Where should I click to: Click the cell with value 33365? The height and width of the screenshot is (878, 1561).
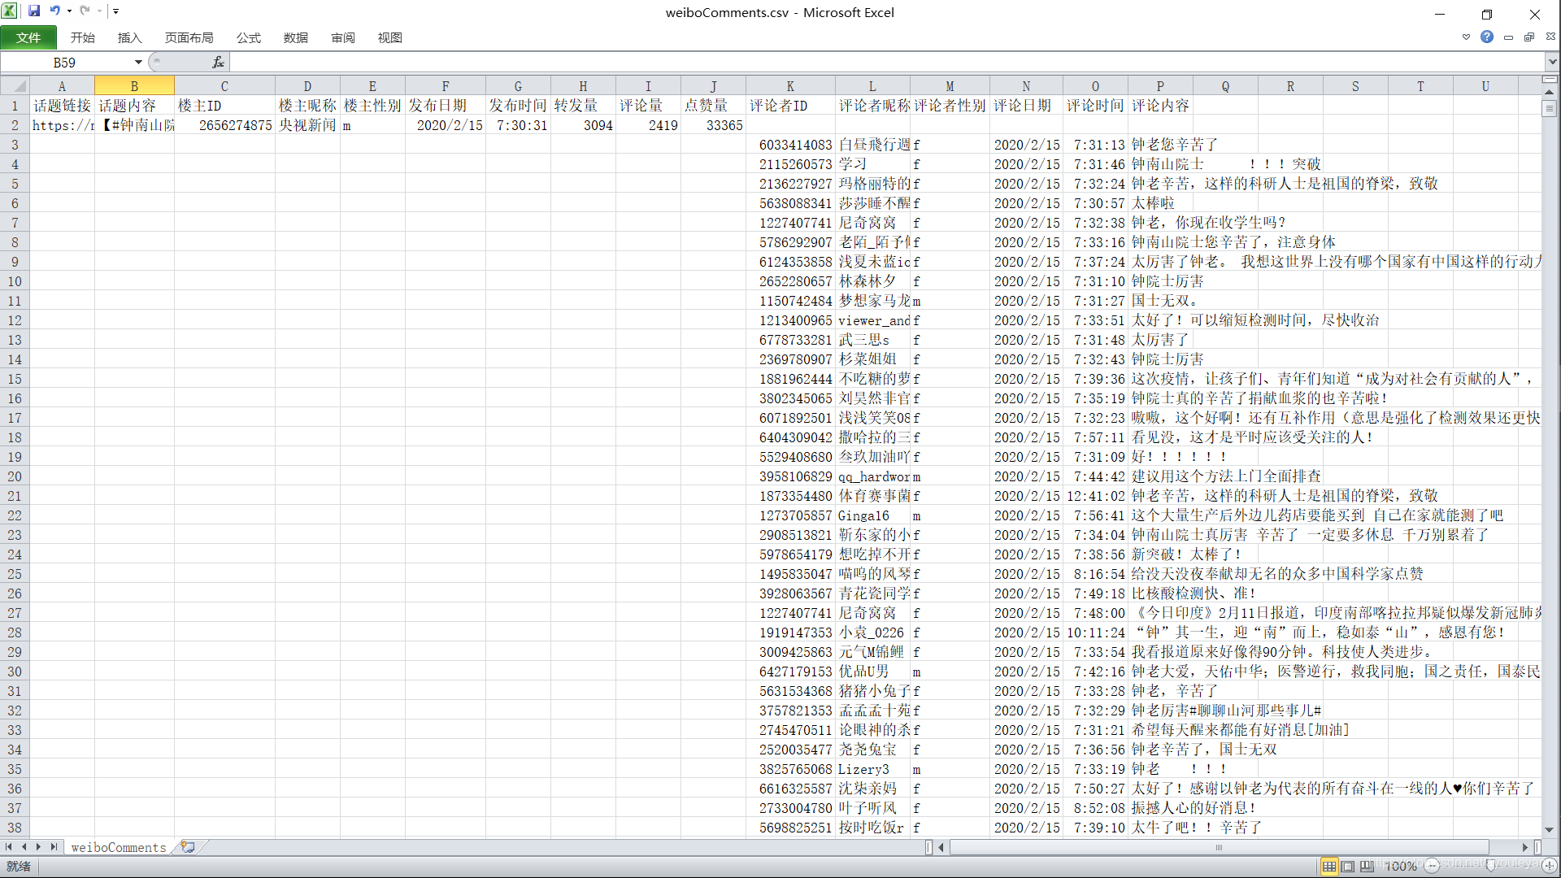coord(713,125)
